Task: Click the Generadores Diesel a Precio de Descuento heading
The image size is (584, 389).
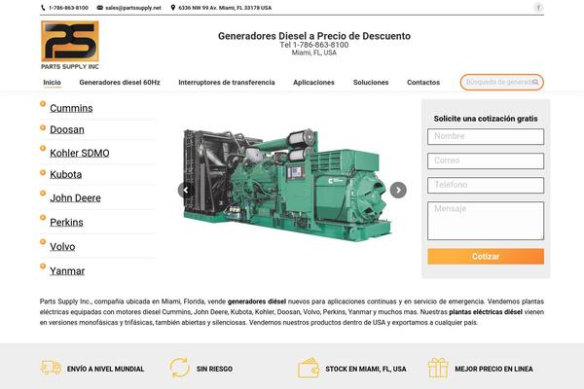Action: [x=314, y=36]
